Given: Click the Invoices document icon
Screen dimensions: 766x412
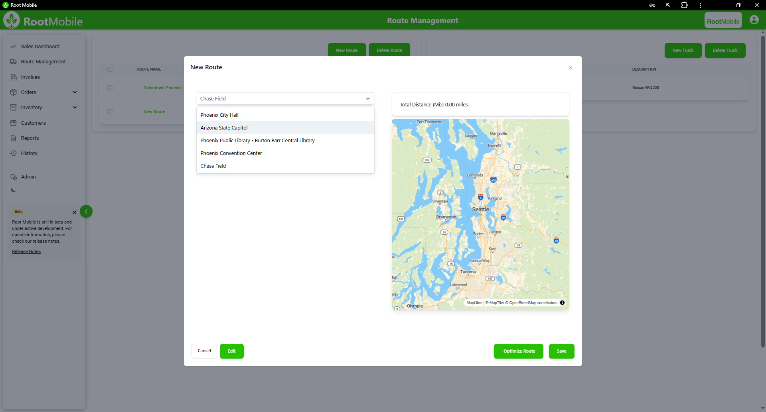Looking at the screenshot, I should point(14,77).
